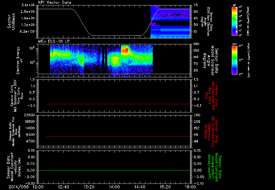Click the green zero line in velocity panel
The height and width of the screenshot is (190, 275).
pos(114,170)
